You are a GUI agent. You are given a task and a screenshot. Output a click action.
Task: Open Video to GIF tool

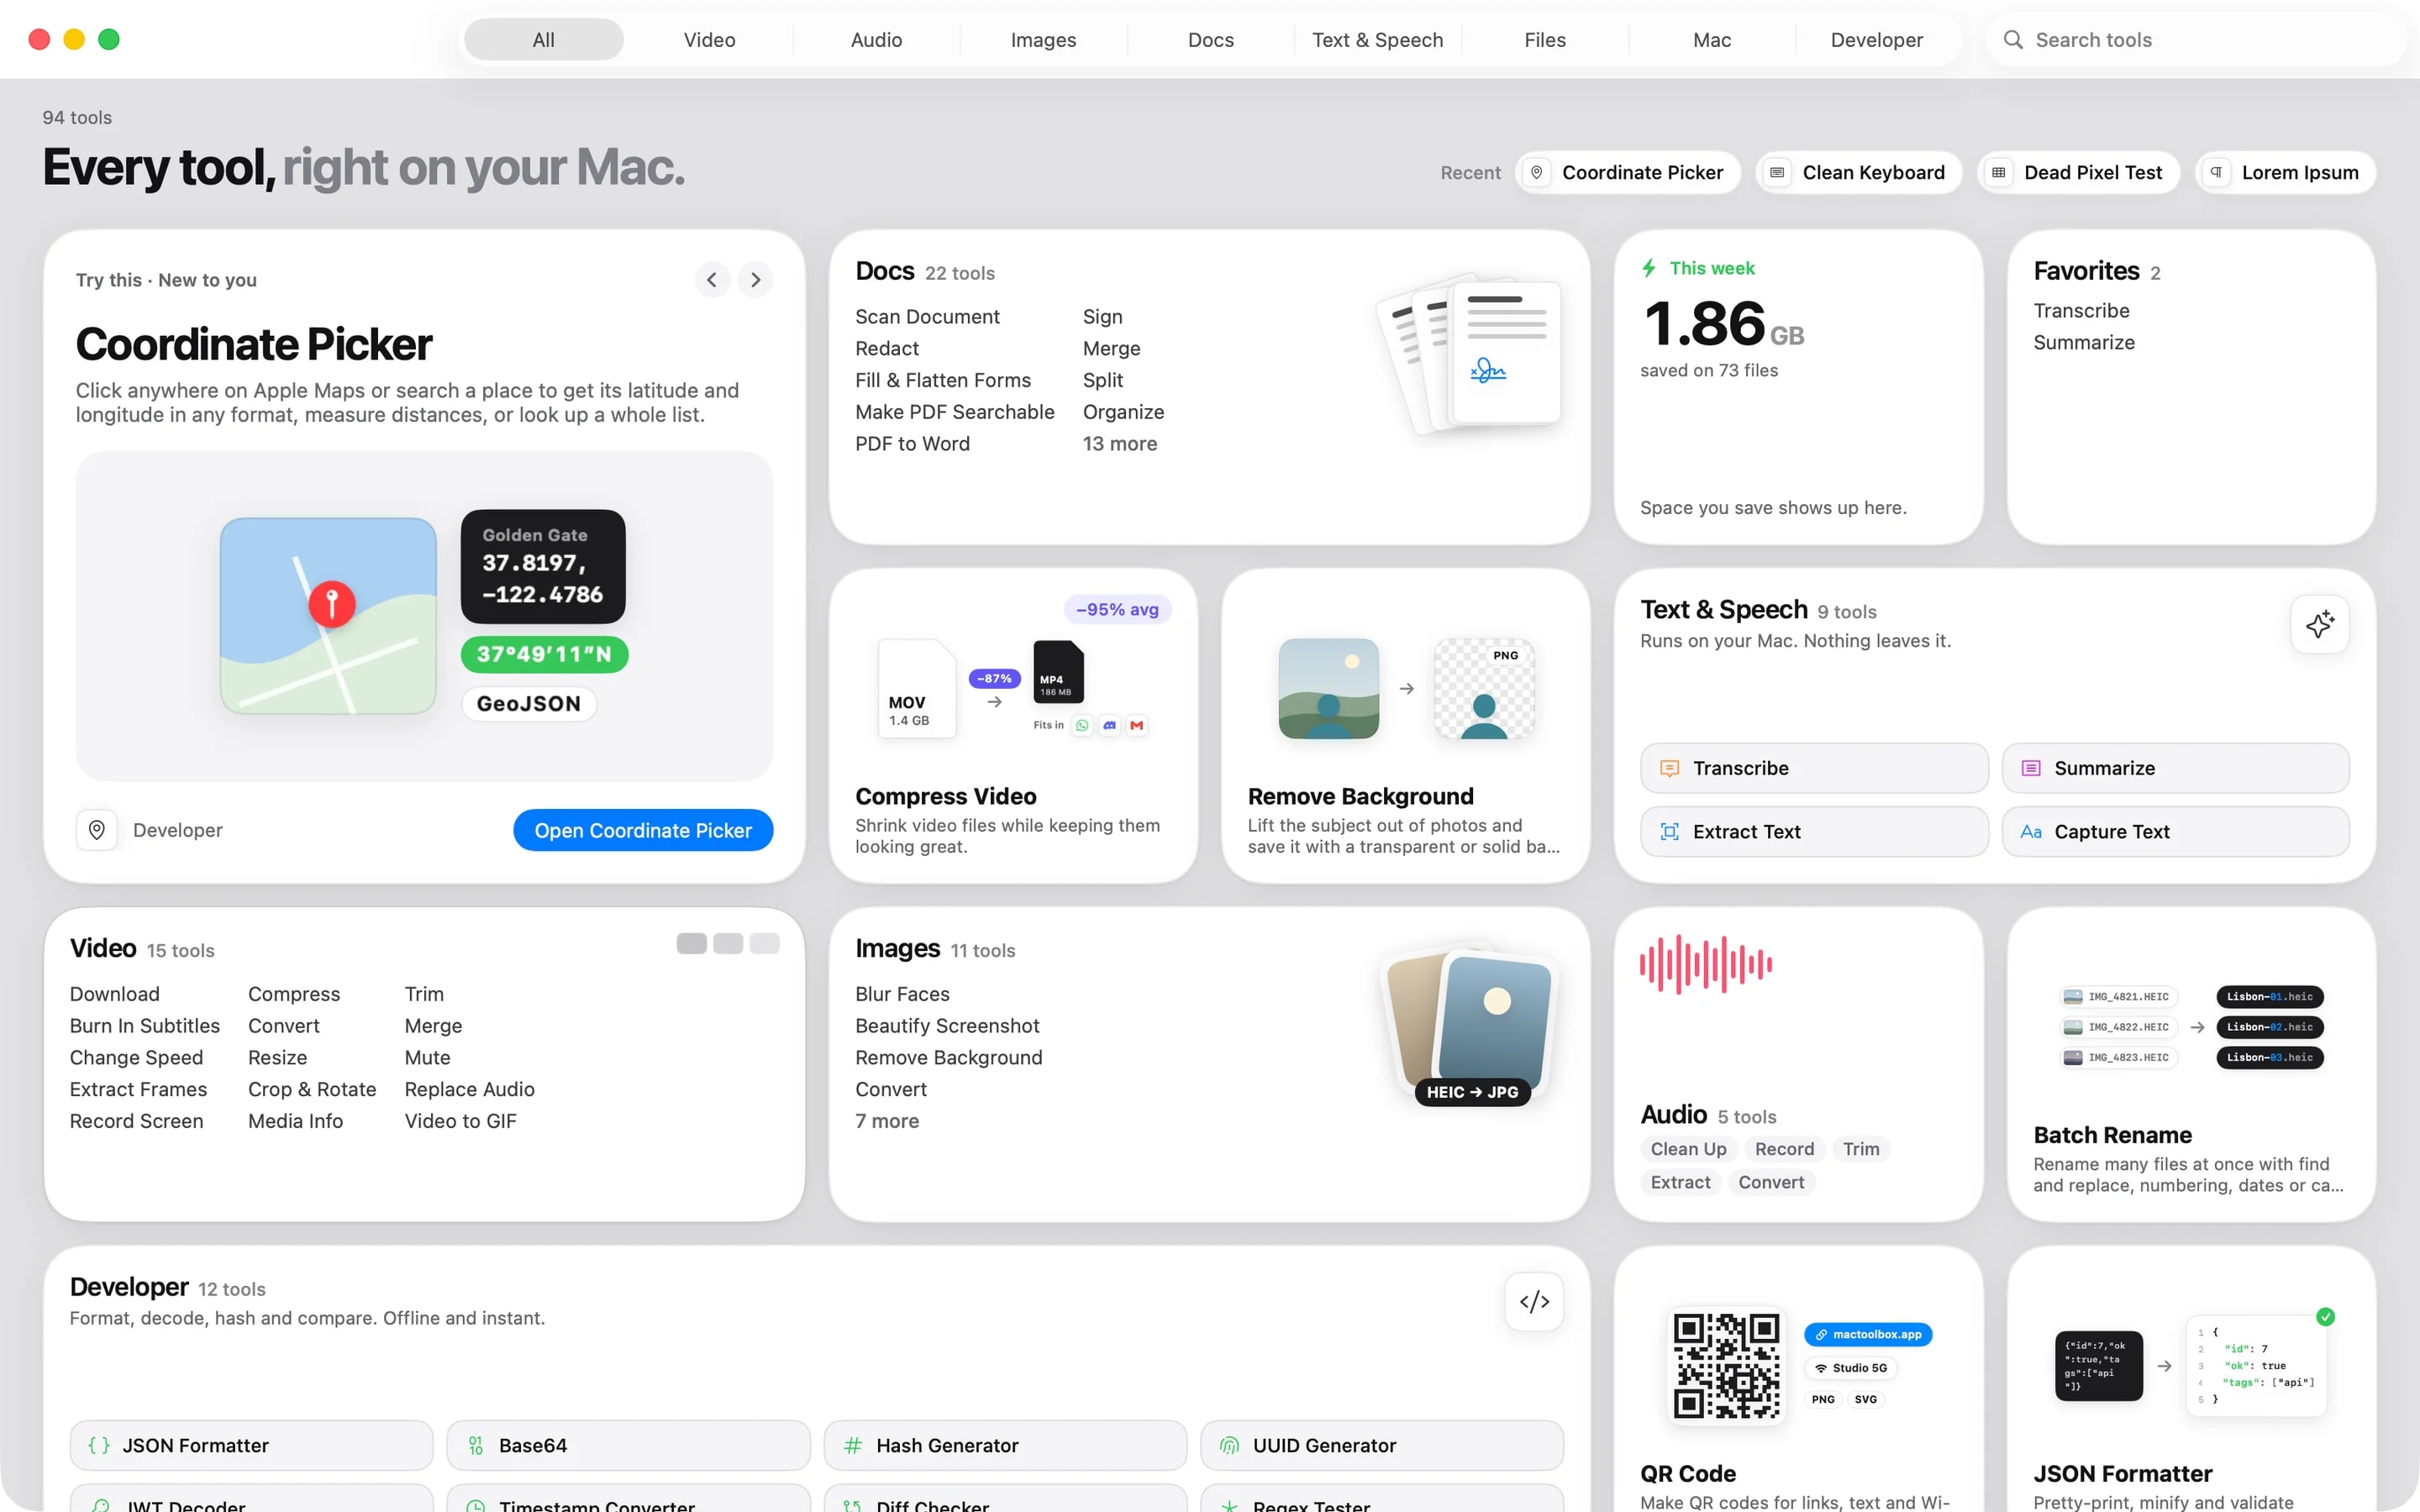460,1121
